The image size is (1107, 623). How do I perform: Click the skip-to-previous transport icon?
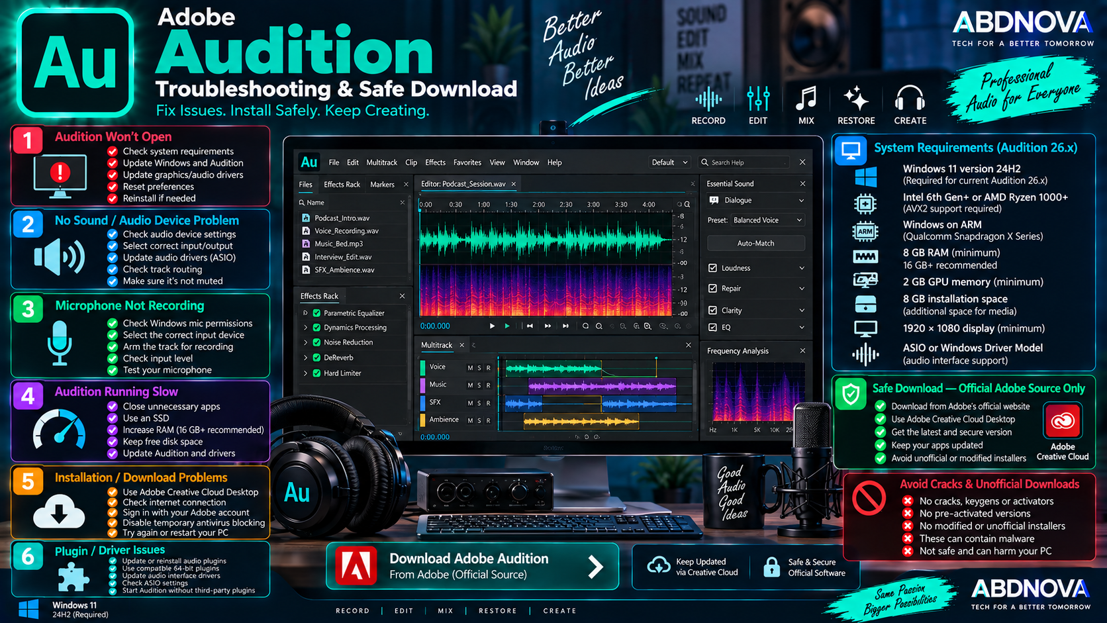pyautogui.click(x=530, y=326)
